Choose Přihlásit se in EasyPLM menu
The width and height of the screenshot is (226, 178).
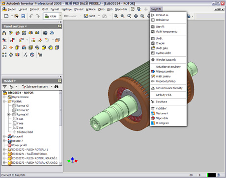[x=168, y=15]
